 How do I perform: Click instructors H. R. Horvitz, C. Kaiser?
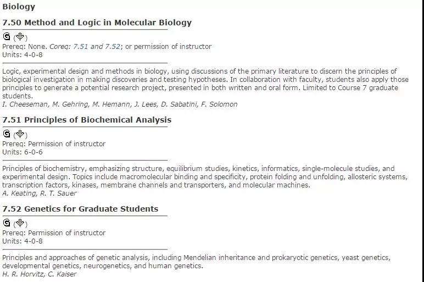[x=40, y=274]
